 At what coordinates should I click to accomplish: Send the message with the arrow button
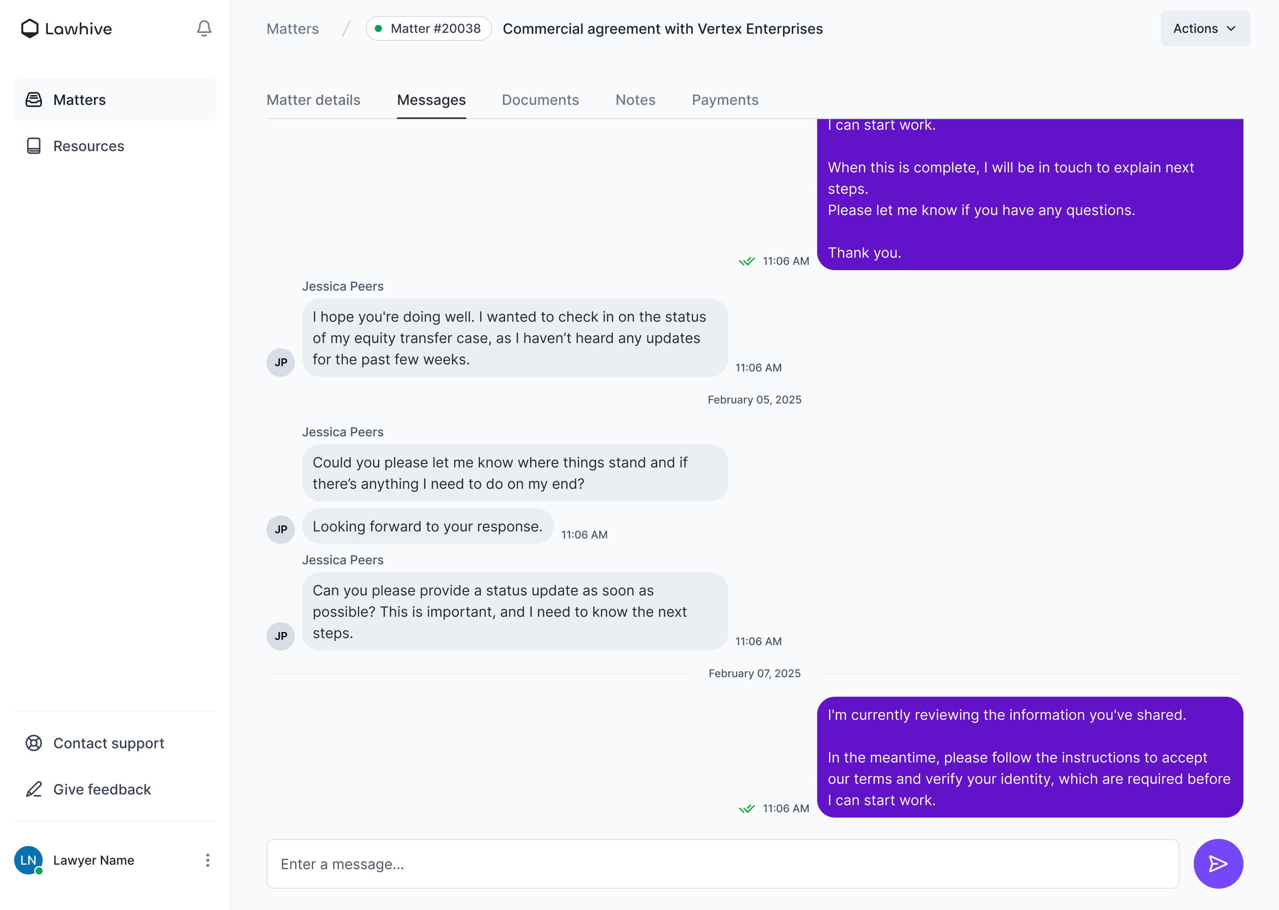(1217, 863)
